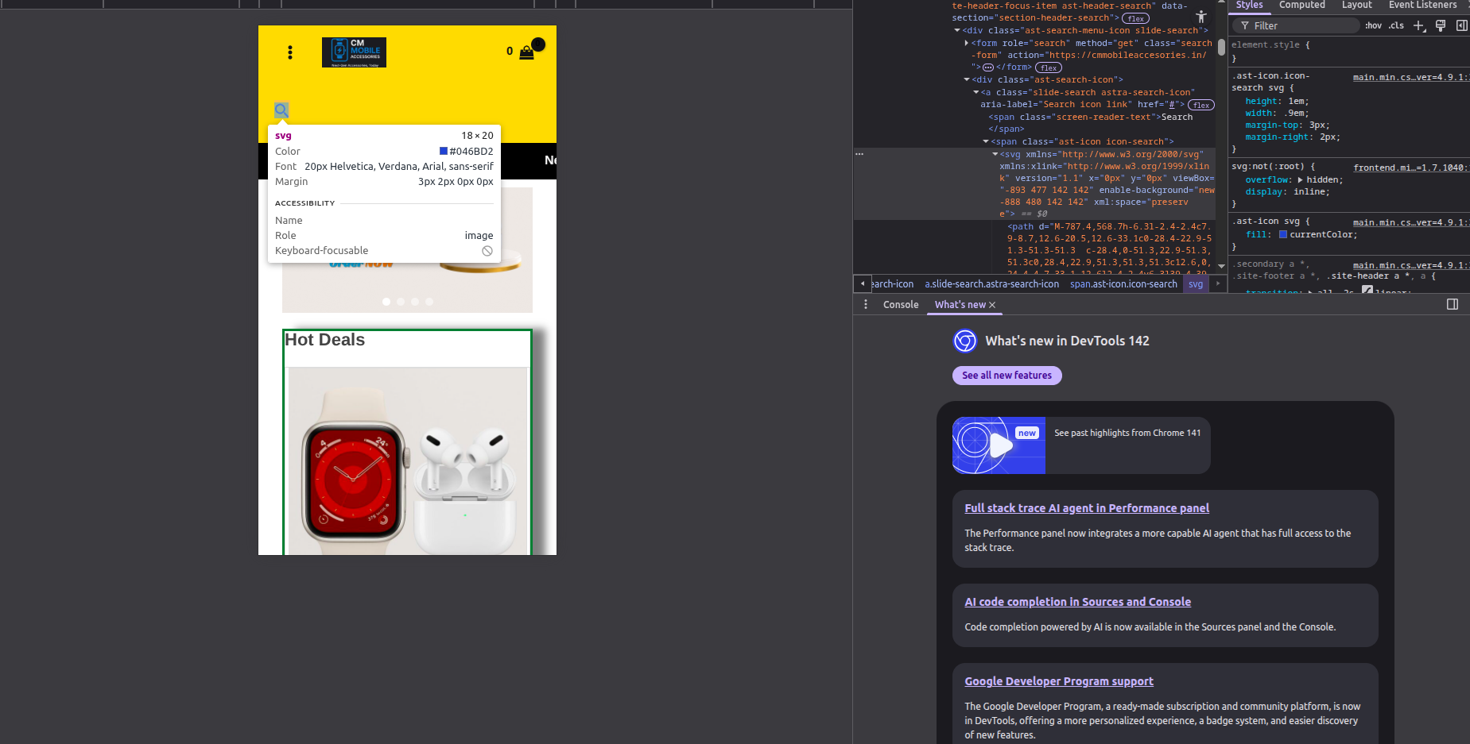Expand the overflow hidden shorthand property
This screenshot has width=1470, height=744.
pyautogui.click(x=1301, y=180)
